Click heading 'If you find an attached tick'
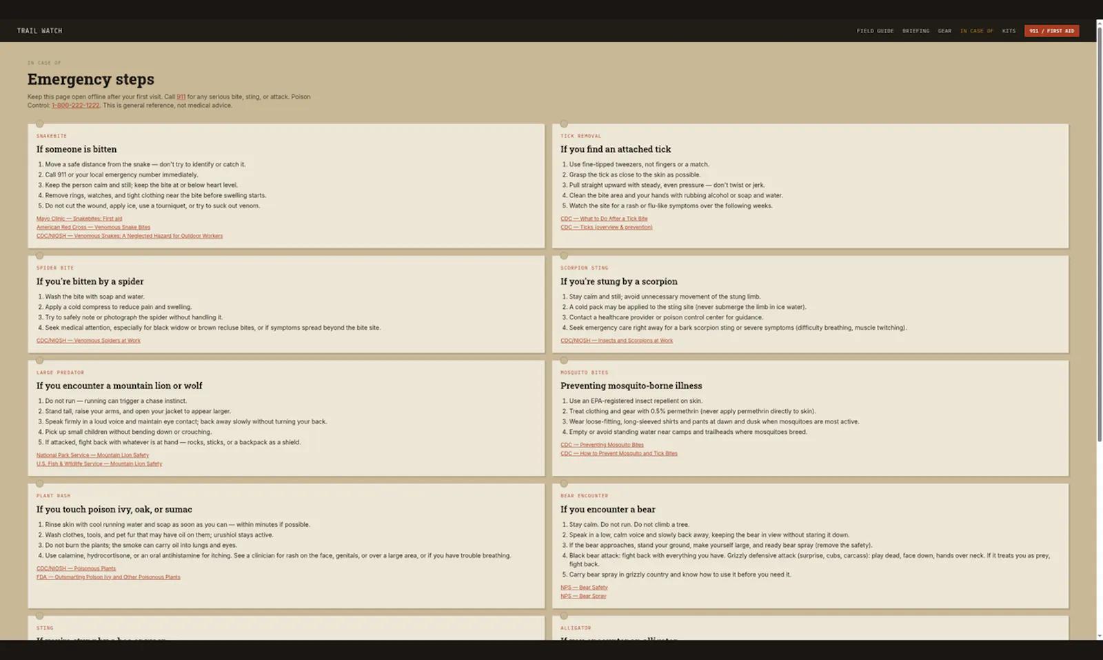This screenshot has height=660, width=1103. 616,150
